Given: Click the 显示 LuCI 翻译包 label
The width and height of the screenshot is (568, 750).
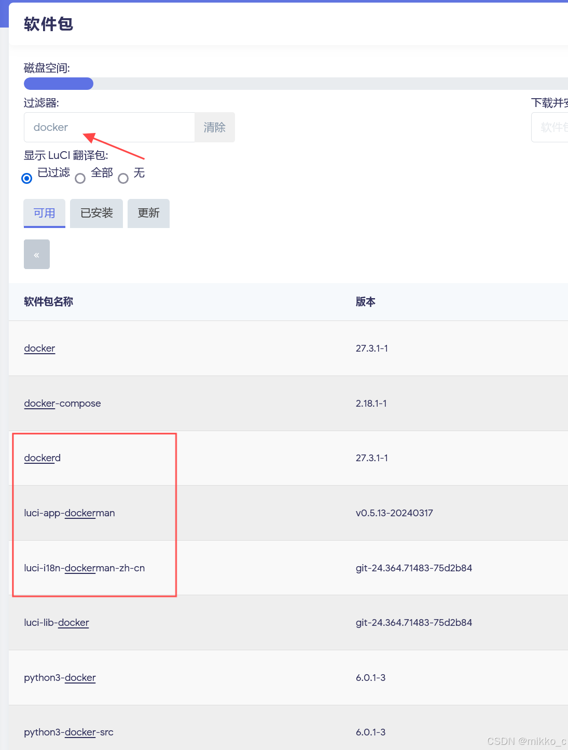Looking at the screenshot, I should point(66,155).
